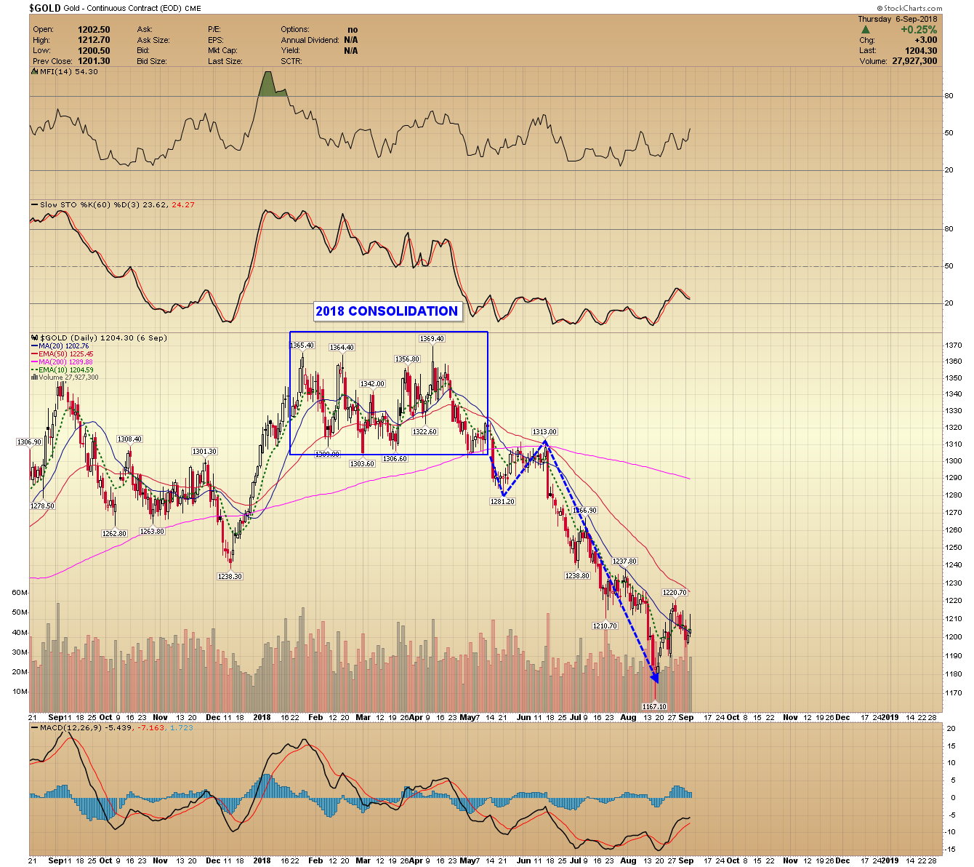Click the 1237.80 price label
Screen dimensions: 974x867
point(624,562)
